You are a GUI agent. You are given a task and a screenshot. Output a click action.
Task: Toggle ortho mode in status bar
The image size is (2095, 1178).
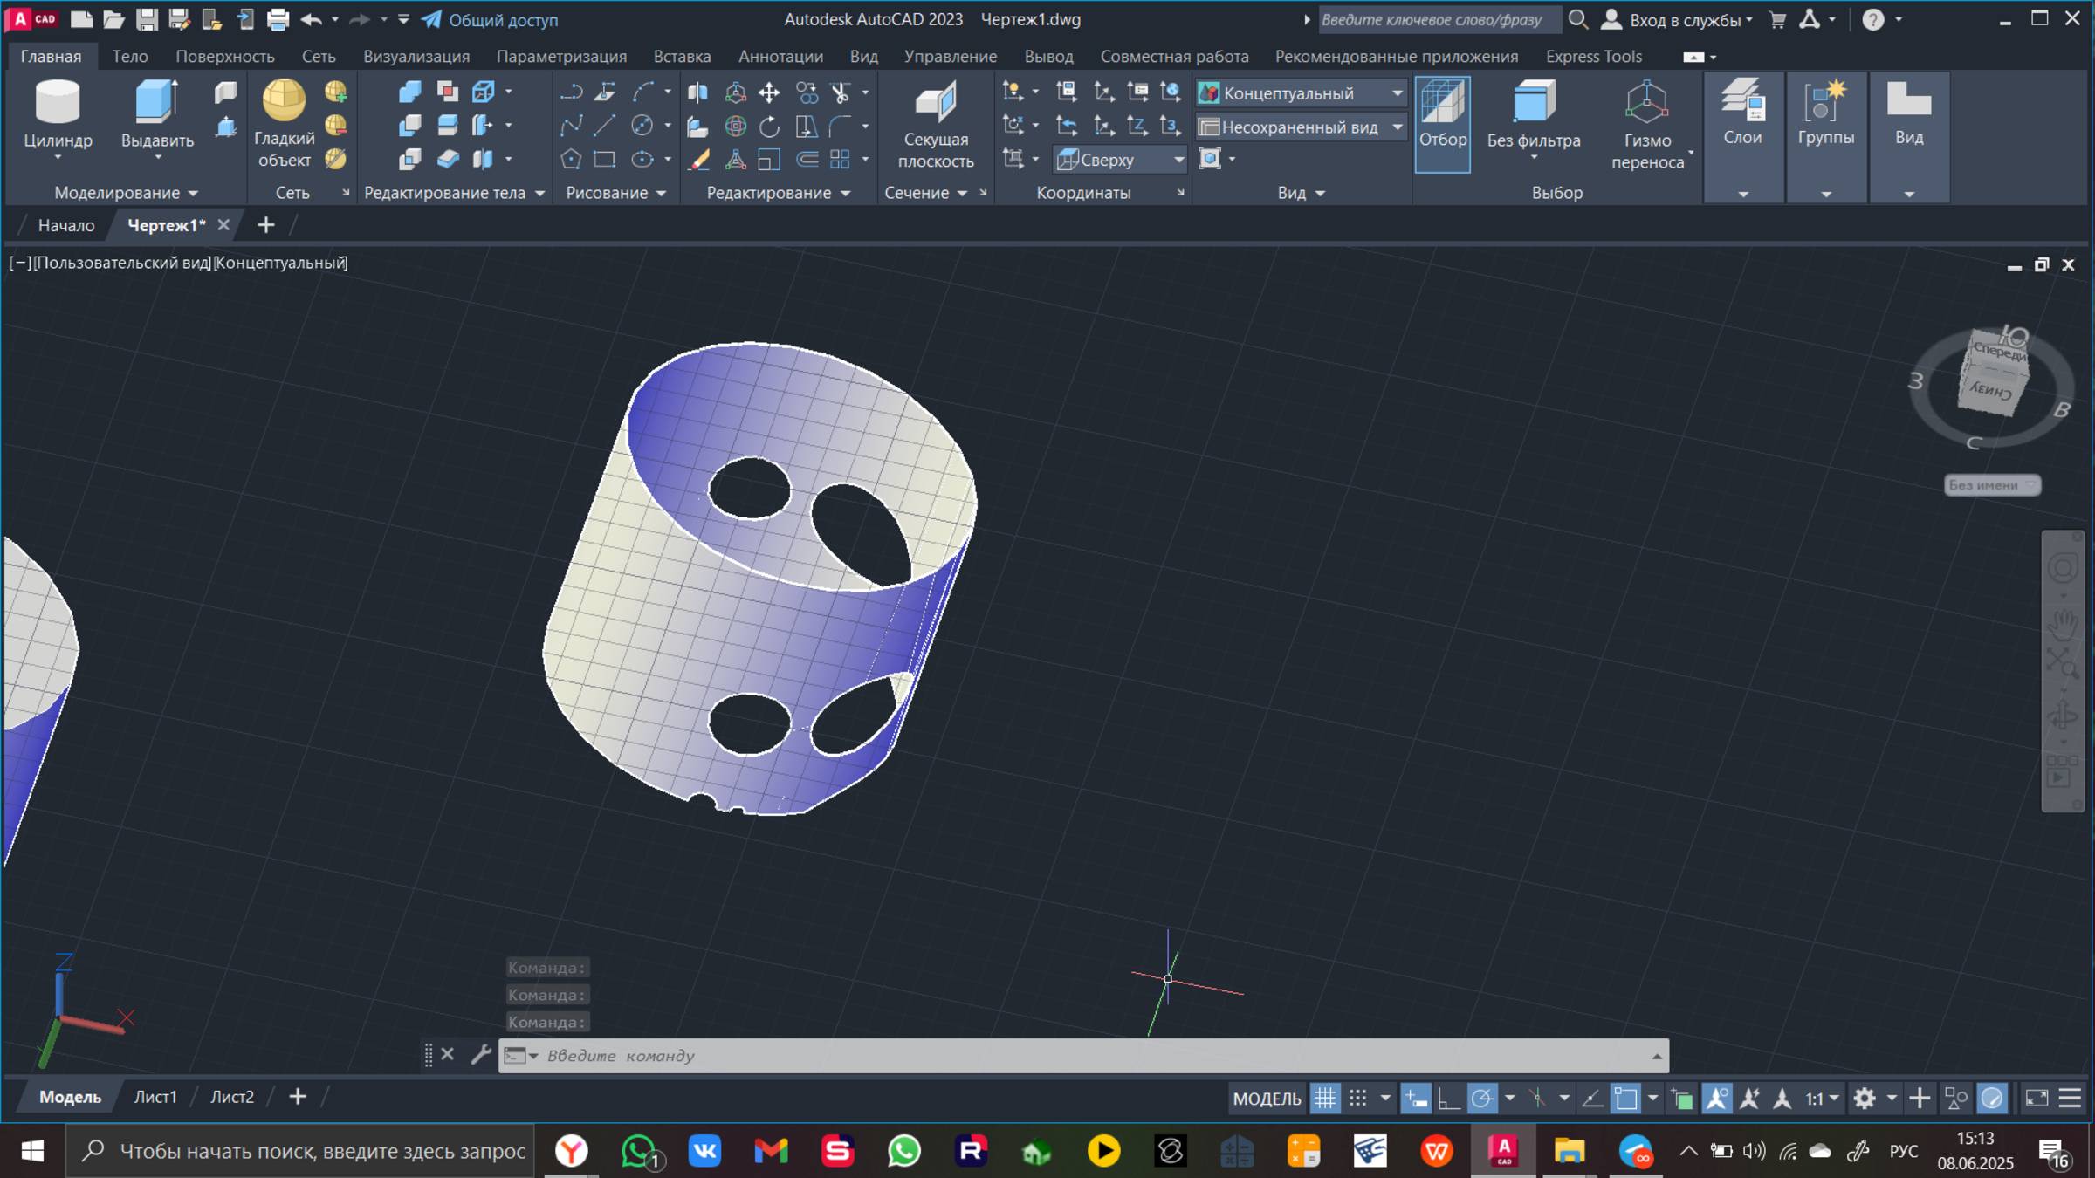[1448, 1099]
